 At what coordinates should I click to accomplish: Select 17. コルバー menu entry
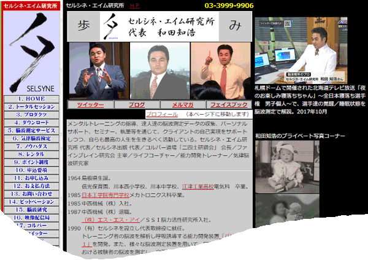(35, 226)
